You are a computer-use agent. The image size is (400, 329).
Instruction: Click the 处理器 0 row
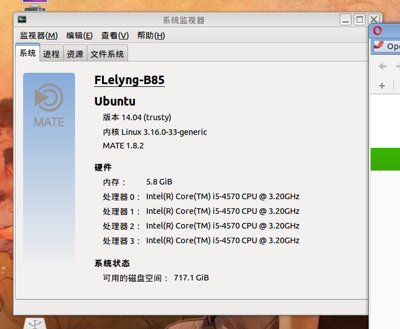point(201,196)
